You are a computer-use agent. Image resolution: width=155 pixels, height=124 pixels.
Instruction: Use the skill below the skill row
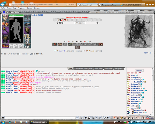tap(78, 47)
